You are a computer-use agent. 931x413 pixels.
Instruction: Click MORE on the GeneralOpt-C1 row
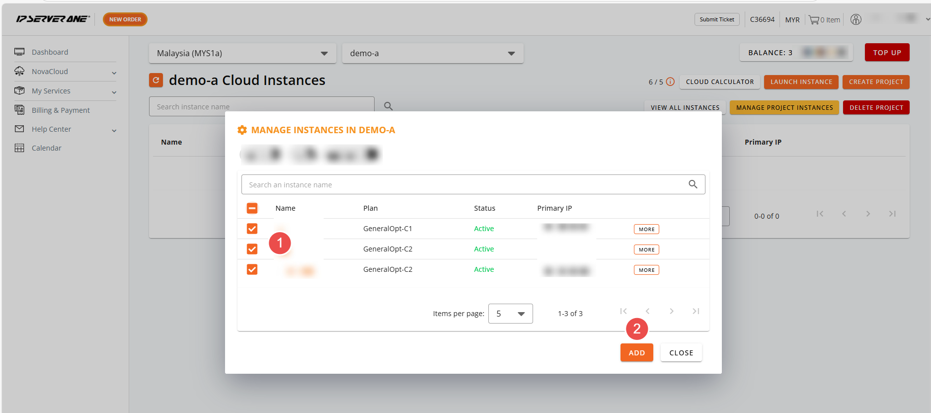coord(646,229)
